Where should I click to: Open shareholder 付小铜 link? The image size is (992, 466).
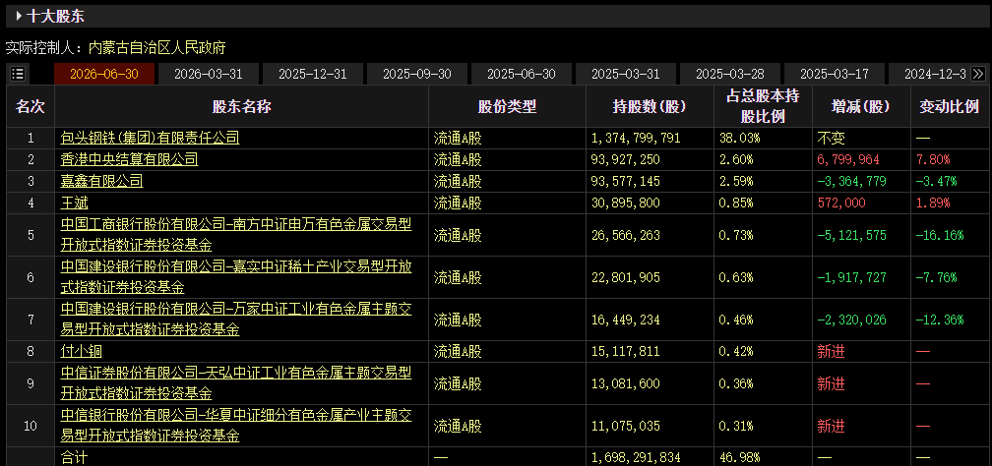tap(81, 352)
